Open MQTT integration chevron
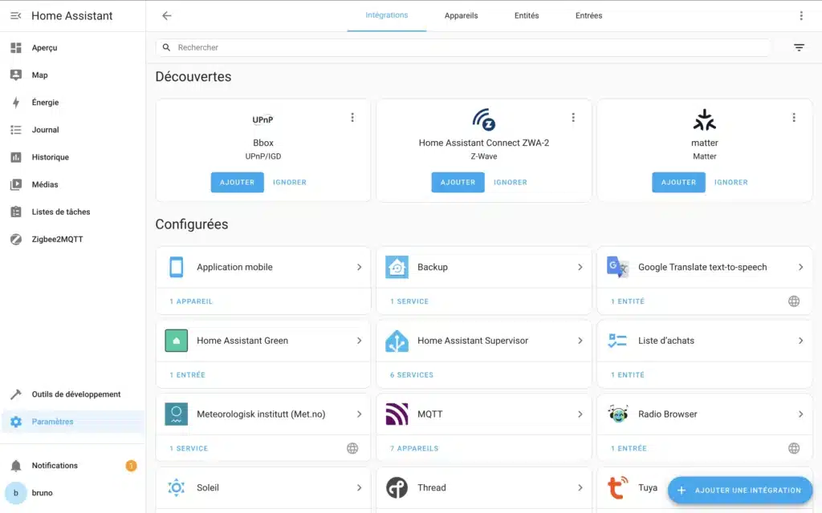This screenshot has height=513, width=822. pyautogui.click(x=580, y=414)
